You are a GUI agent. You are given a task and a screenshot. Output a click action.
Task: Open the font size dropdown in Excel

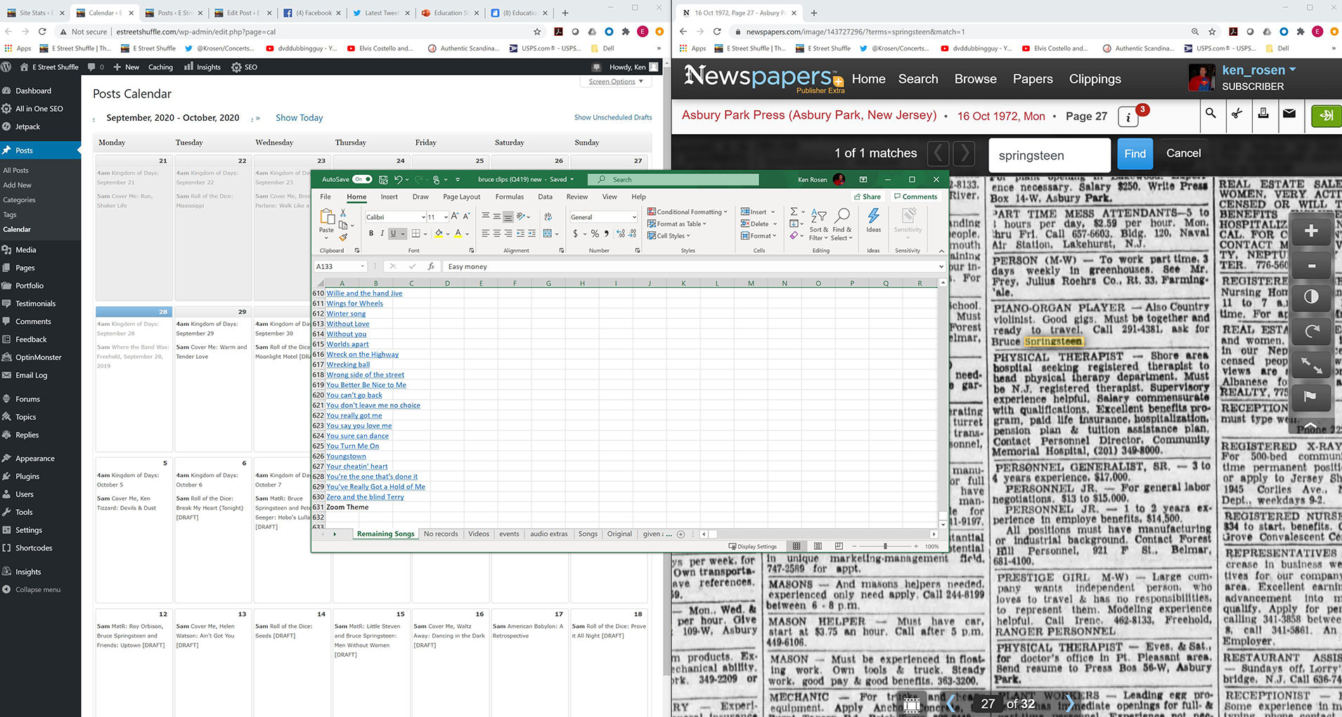446,217
